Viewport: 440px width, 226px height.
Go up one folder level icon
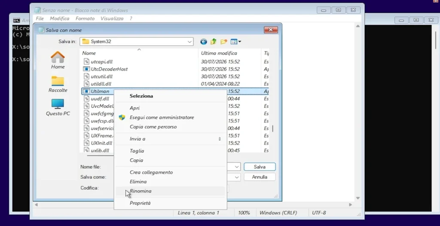point(214,42)
